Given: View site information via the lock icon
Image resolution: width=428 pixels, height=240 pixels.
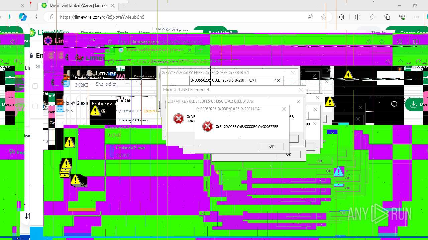Looking at the screenshot, I should tap(52, 17).
